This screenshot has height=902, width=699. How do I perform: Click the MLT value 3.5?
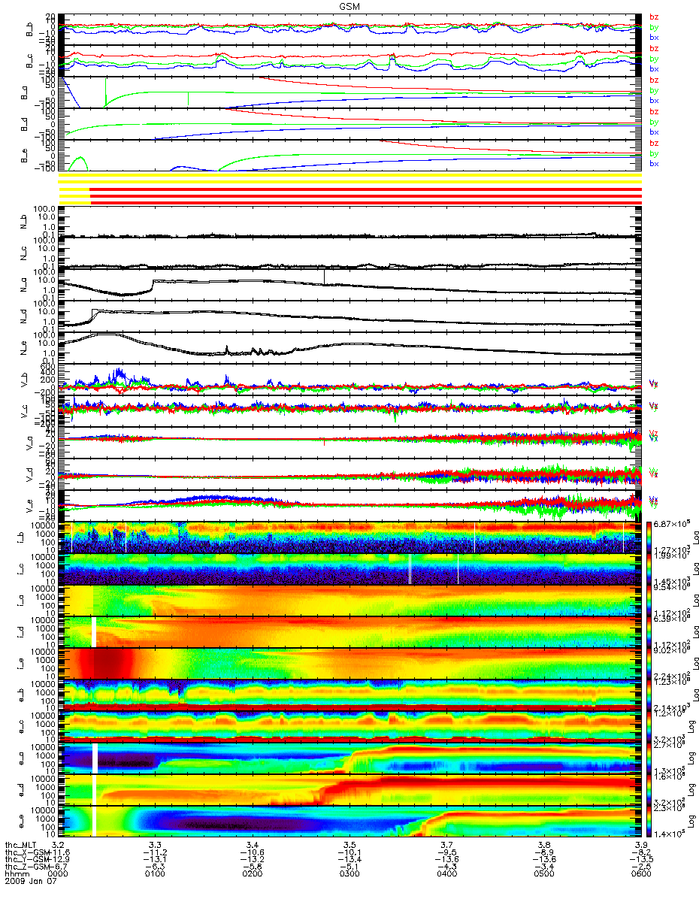pyautogui.click(x=349, y=846)
